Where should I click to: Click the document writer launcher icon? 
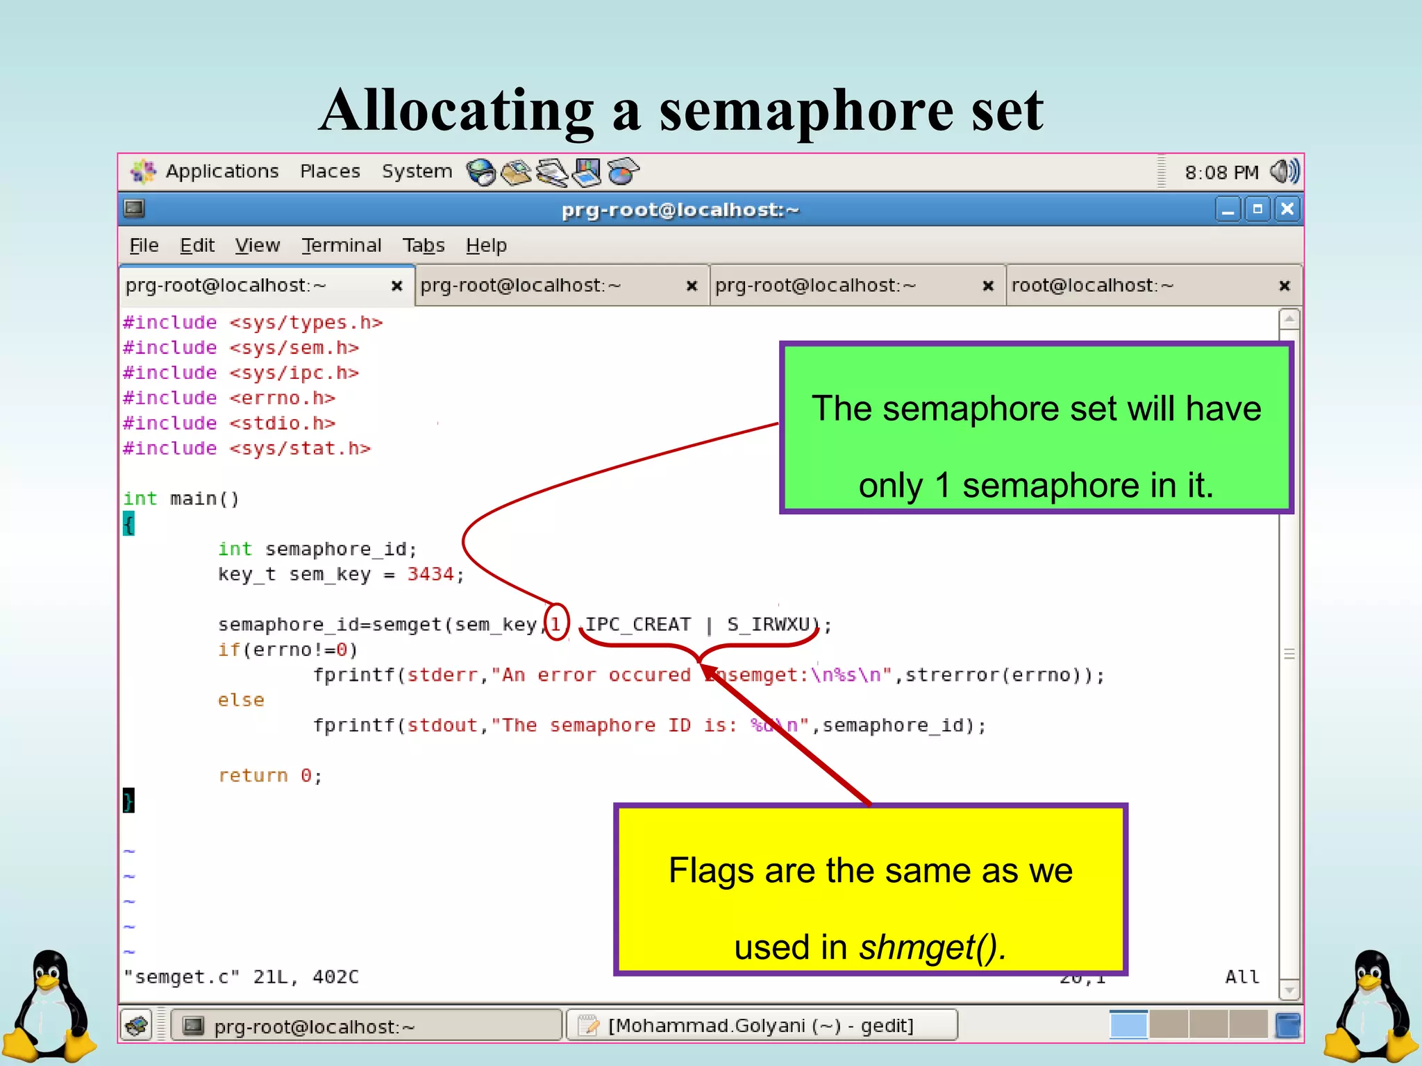tap(553, 172)
